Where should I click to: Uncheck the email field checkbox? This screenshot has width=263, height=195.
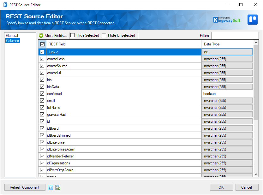(42, 101)
